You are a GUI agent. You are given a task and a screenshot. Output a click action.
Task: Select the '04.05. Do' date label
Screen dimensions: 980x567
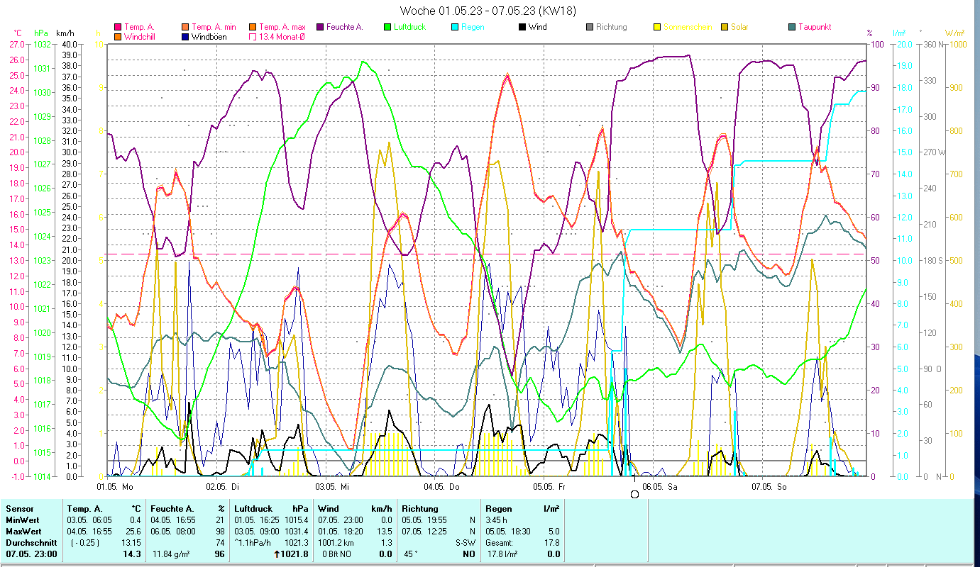point(441,487)
